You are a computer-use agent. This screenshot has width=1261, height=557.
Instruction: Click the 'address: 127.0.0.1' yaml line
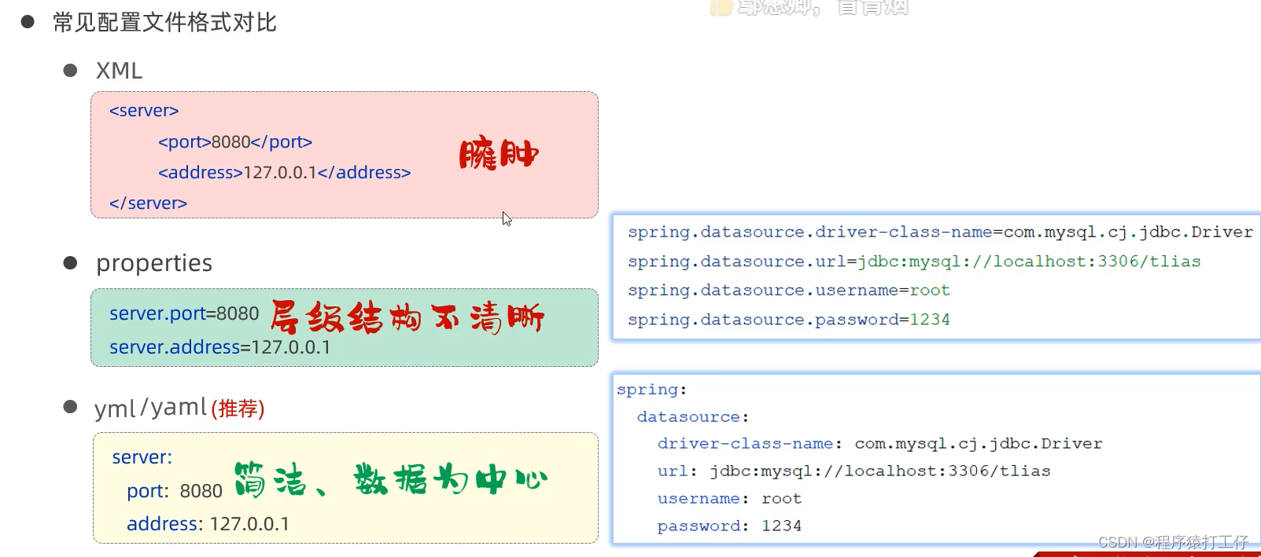(x=208, y=524)
